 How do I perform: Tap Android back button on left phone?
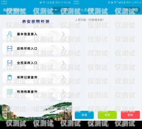(20, 125)
